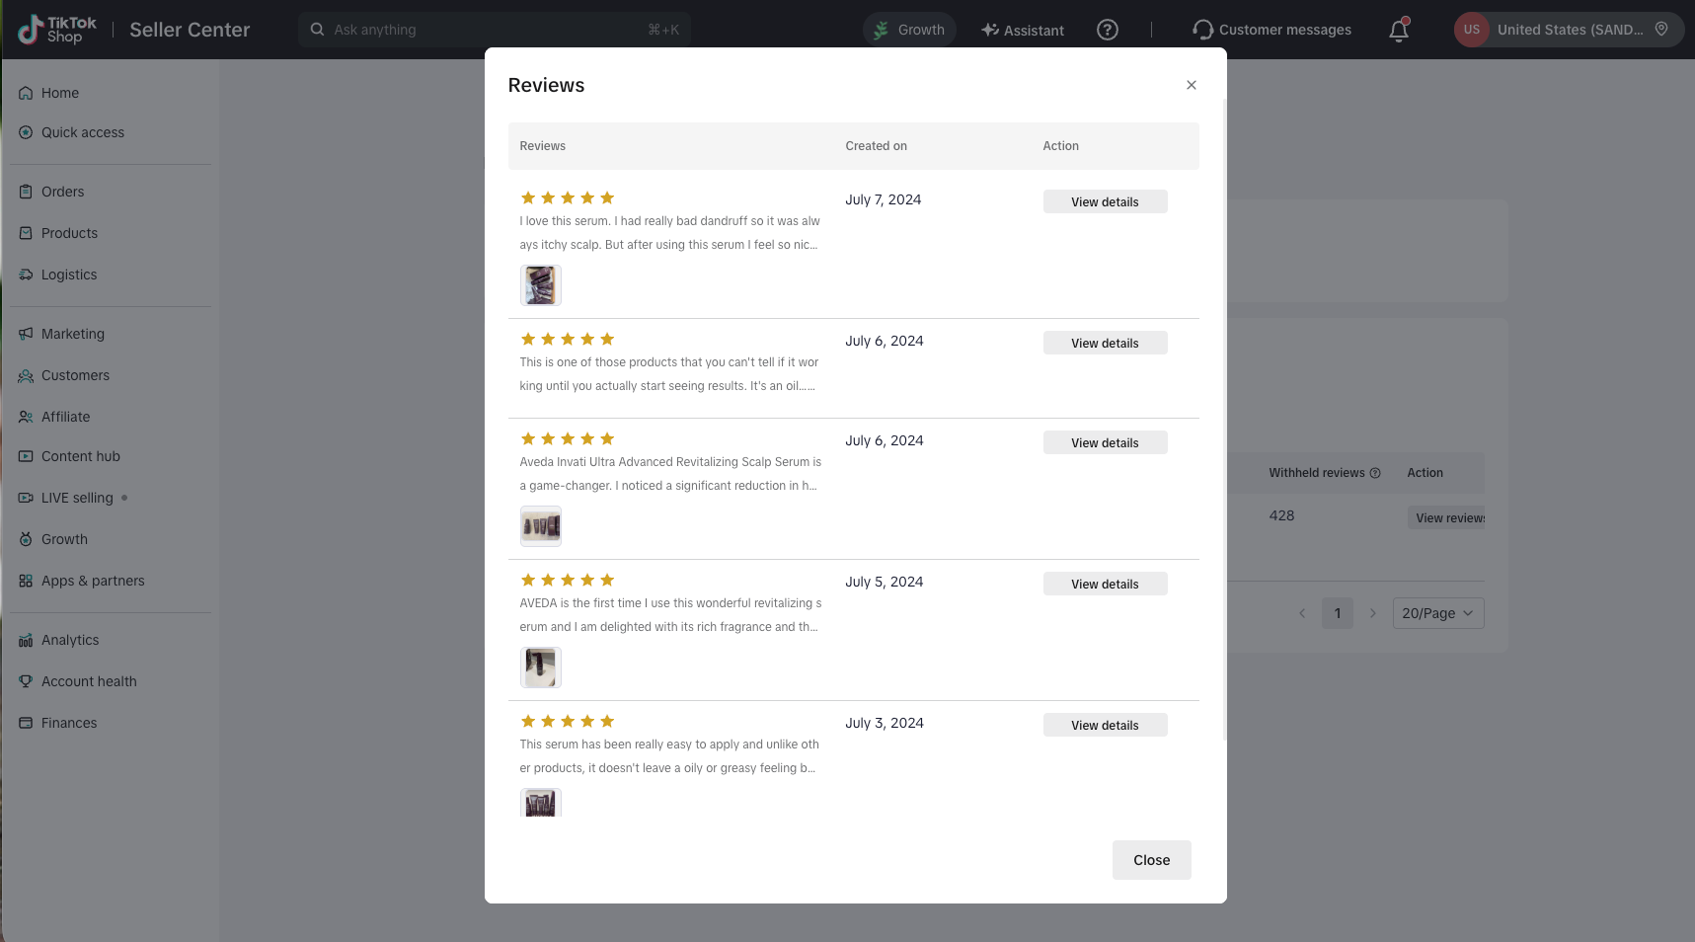Click the Assistant sparkle icon
This screenshot has height=942, width=1695.
(x=989, y=30)
